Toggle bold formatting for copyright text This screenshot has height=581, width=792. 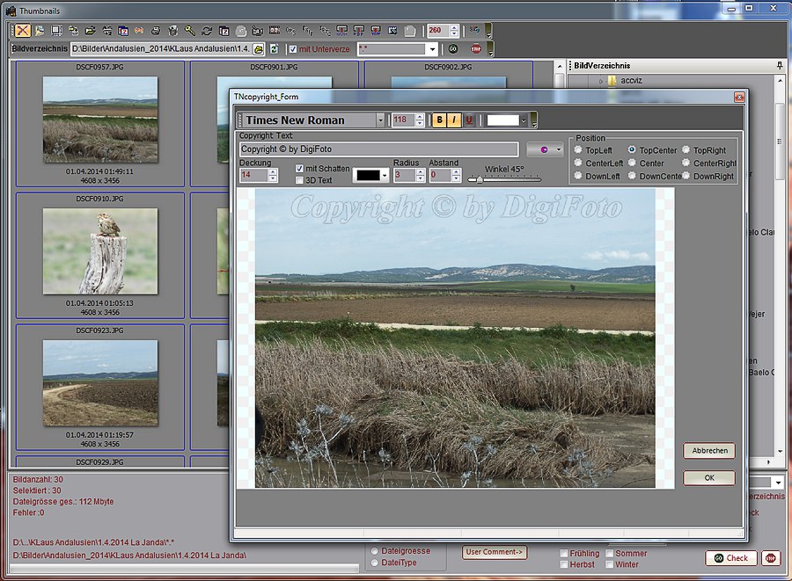(437, 120)
